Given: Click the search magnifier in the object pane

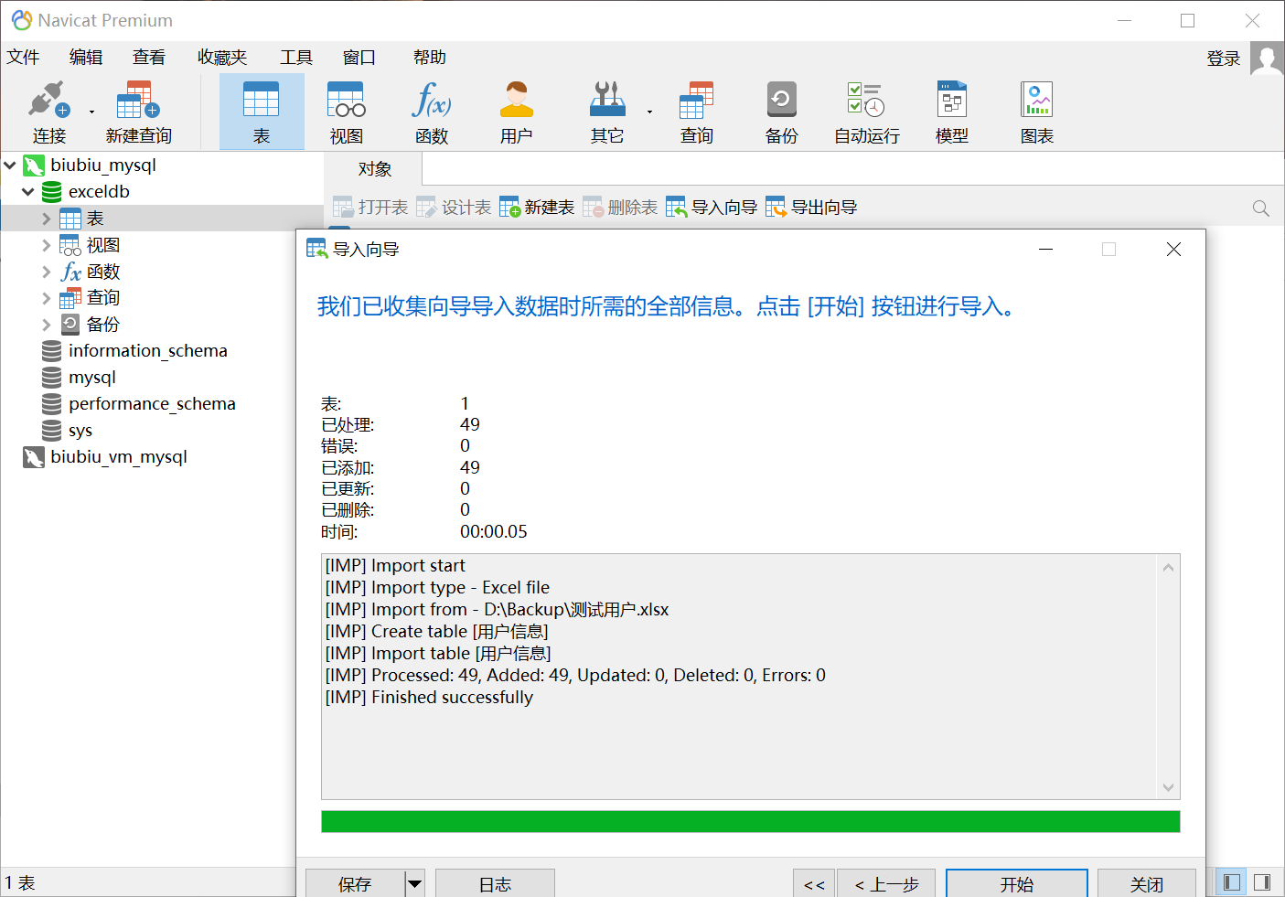Looking at the screenshot, I should [x=1261, y=208].
